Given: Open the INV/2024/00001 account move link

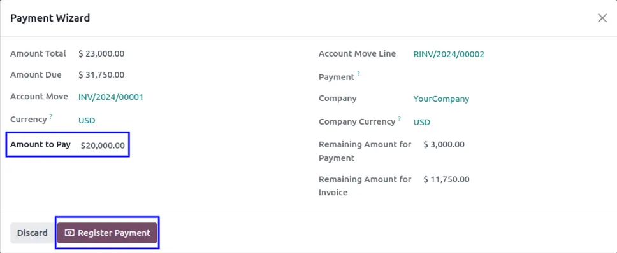Looking at the screenshot, I should point(110,97).
